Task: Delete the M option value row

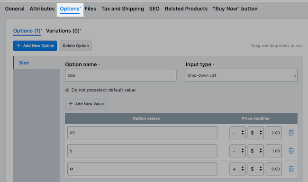Action: (291, 169)
